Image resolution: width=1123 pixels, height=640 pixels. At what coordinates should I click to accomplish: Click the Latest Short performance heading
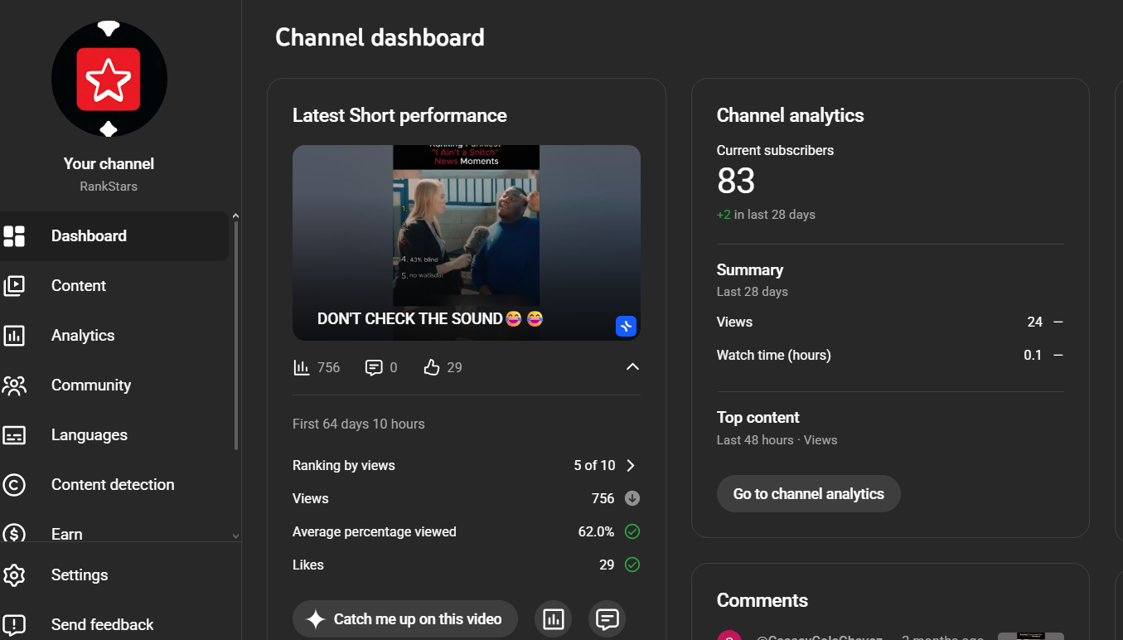(x=399, y=115)
